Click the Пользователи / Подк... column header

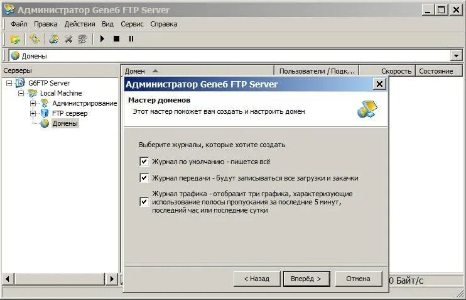[x=317, y=71]
